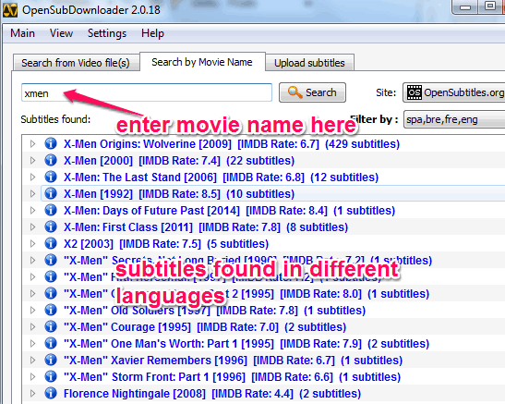Viewport: 505px width, 404px height.
Task: Expand the X2 [2003] row
Action: [x=32, y=244]
